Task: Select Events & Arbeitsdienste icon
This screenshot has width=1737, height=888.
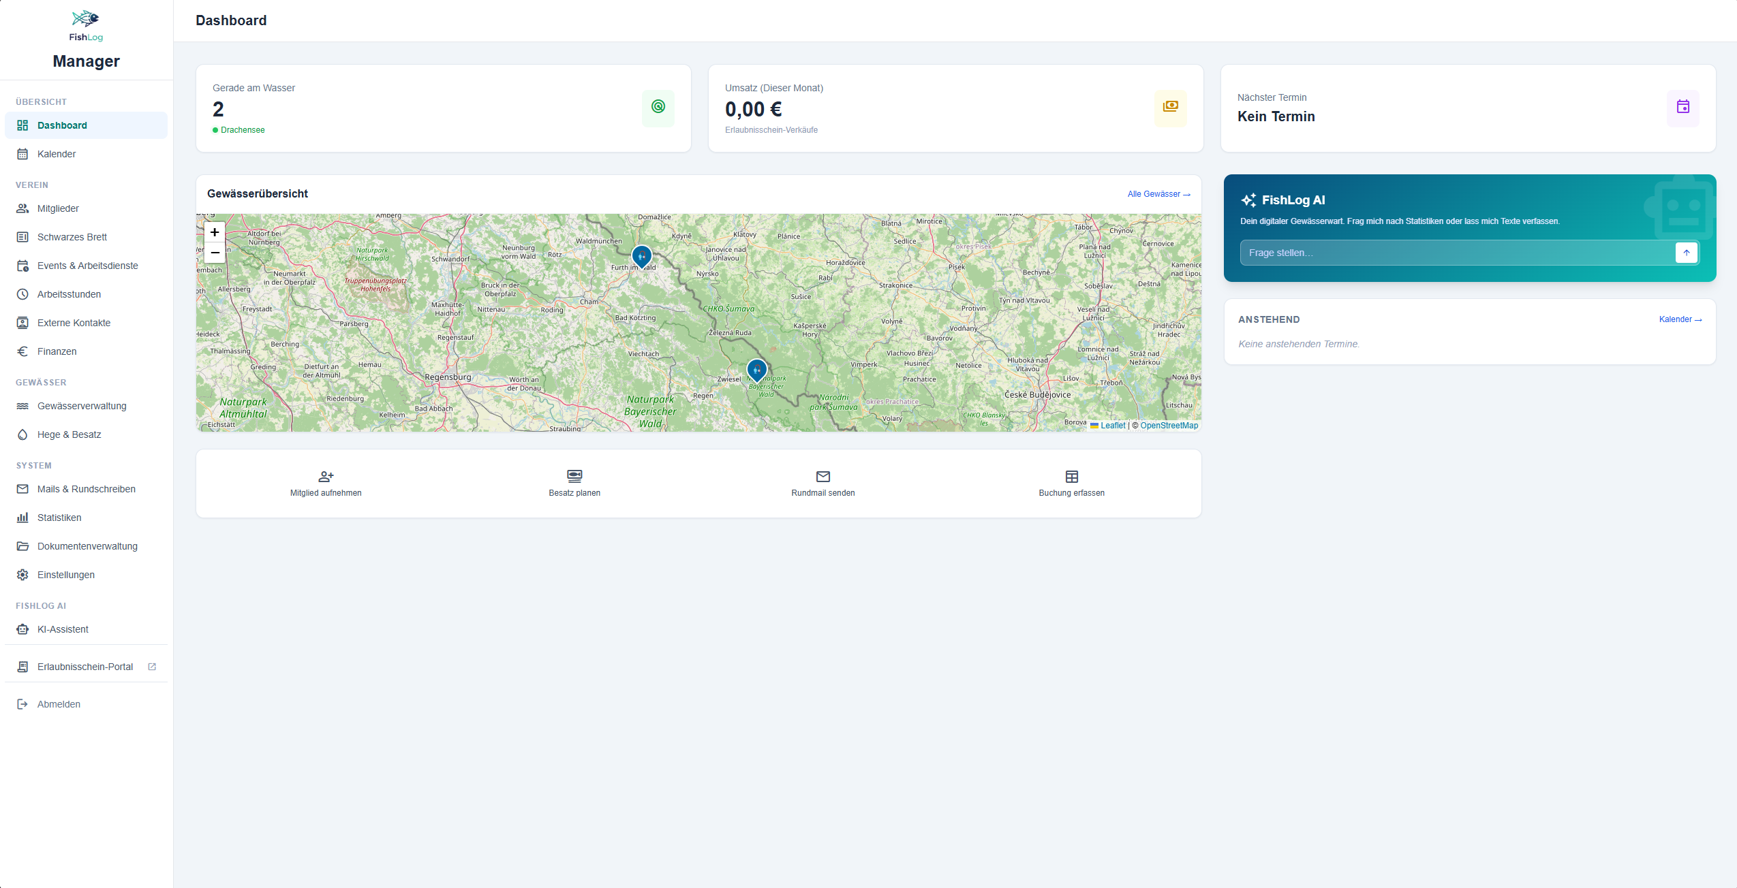Action: (22, 266)
